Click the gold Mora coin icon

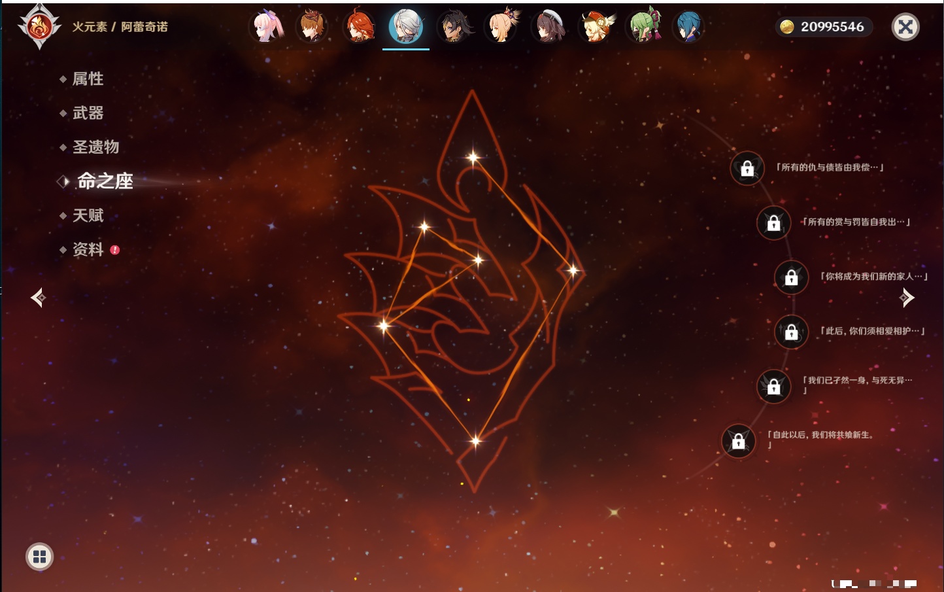pos(787,27)
